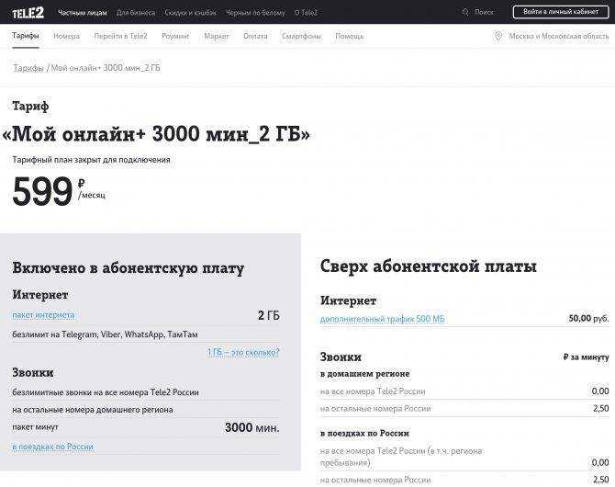Click Тарифный план закрыт для подключения text
Viewport: 615px width, 487px height.
coord(92,160)
